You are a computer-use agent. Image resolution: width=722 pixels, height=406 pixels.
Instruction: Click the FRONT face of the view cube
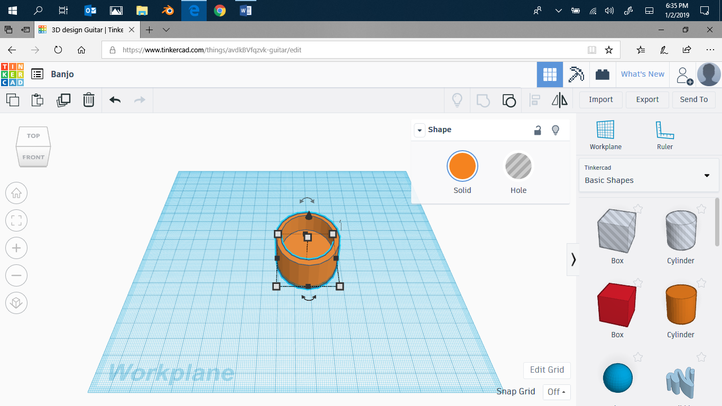click(x=33, y=157)
